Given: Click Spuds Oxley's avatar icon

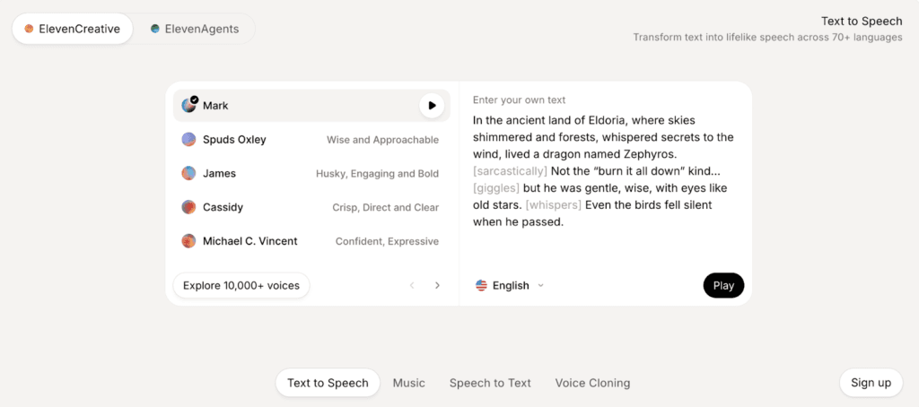Looking at the screenshot, I should [188, 140].
